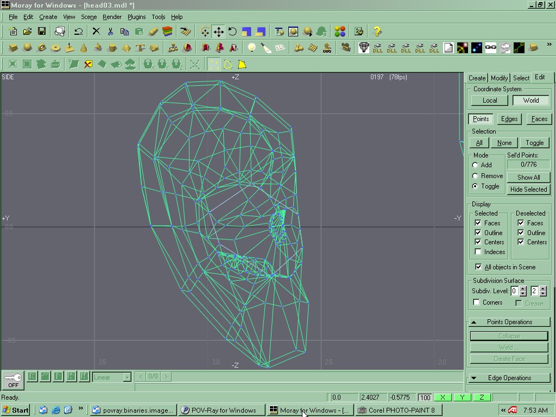Screen dimensions: 556x417
Task: Uncheck Selected Faces display checkbox
Action: coord(478,223)
